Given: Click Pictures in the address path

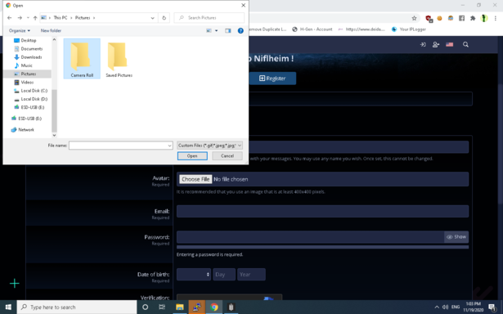Looking at the screenshot, I should pyautogui.click(x=83, y=18).
